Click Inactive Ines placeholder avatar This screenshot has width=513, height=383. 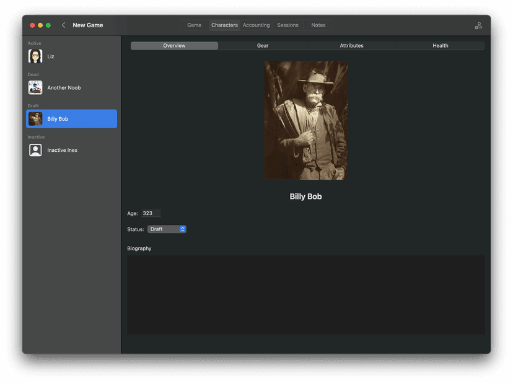tap(35, 150)
